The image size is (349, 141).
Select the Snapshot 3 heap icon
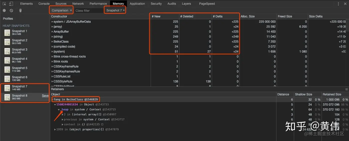(x=7, y=51)
